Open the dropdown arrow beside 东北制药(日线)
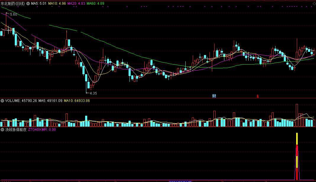 (x=28, y=4)
